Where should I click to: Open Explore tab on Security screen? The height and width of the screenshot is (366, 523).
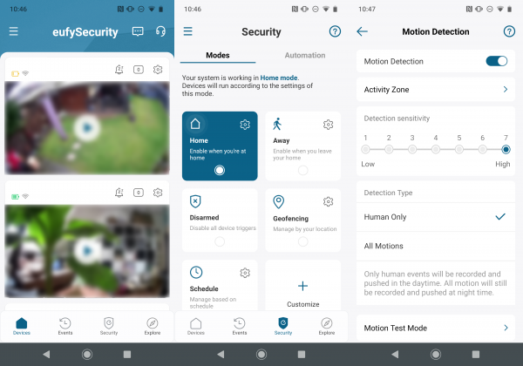pyautogui.click(x=327, y=326)
